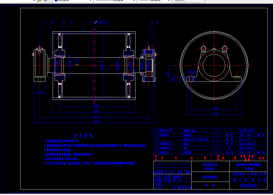273x195 pixels.
Task: Select the 570 base width dimension
Action: (215, 113)
